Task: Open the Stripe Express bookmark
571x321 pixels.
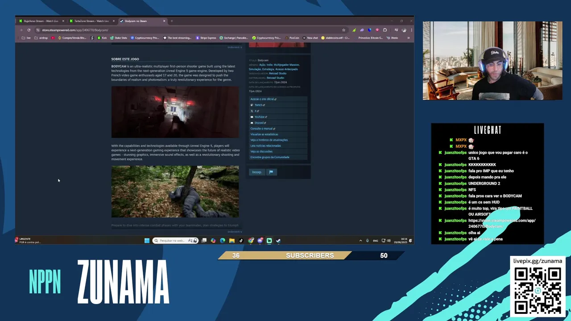Action: 207,38
